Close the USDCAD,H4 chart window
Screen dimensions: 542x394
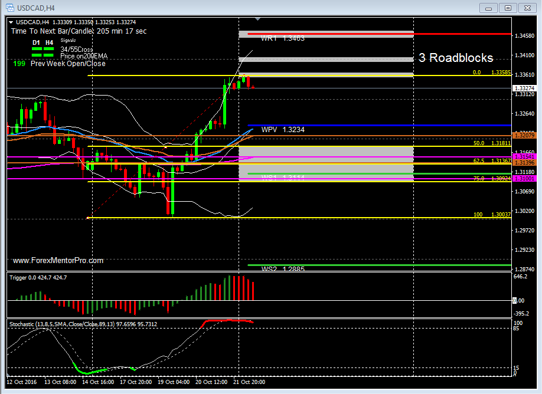(527, 8)
